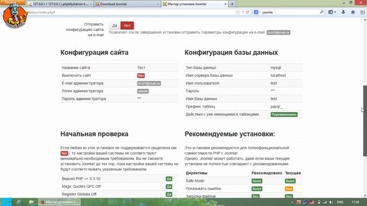This screenshot has width=367, height=206.
Task: Switch to the phpMyAdmin browser tab
Action: click(x=60, y=4)
